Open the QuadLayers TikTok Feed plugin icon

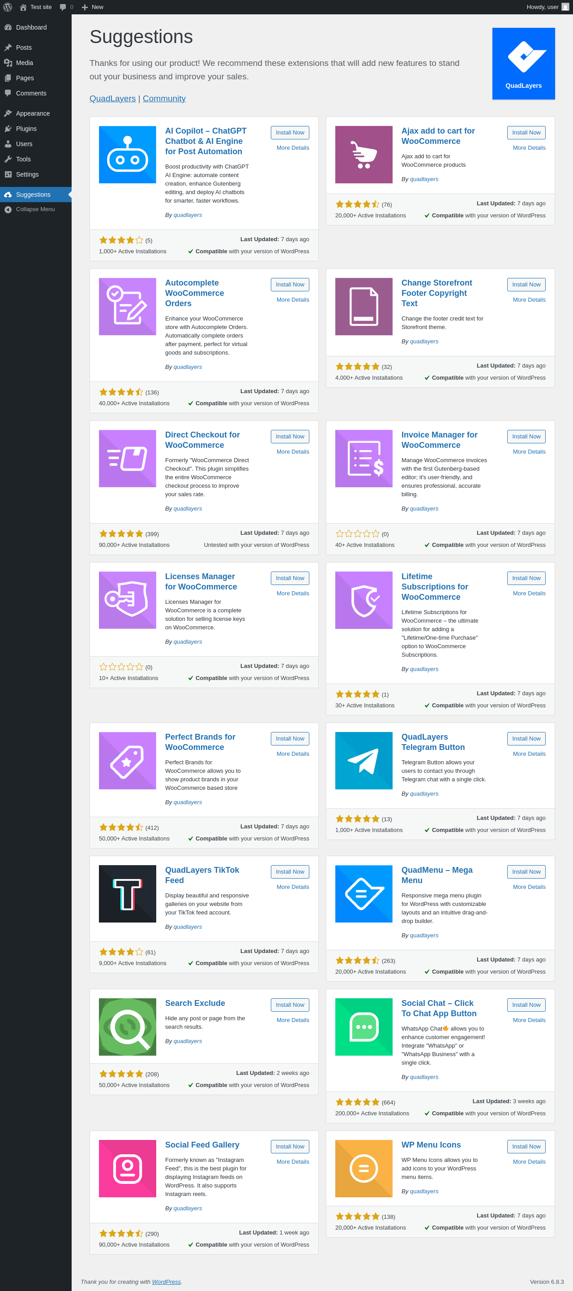point(127,893)
